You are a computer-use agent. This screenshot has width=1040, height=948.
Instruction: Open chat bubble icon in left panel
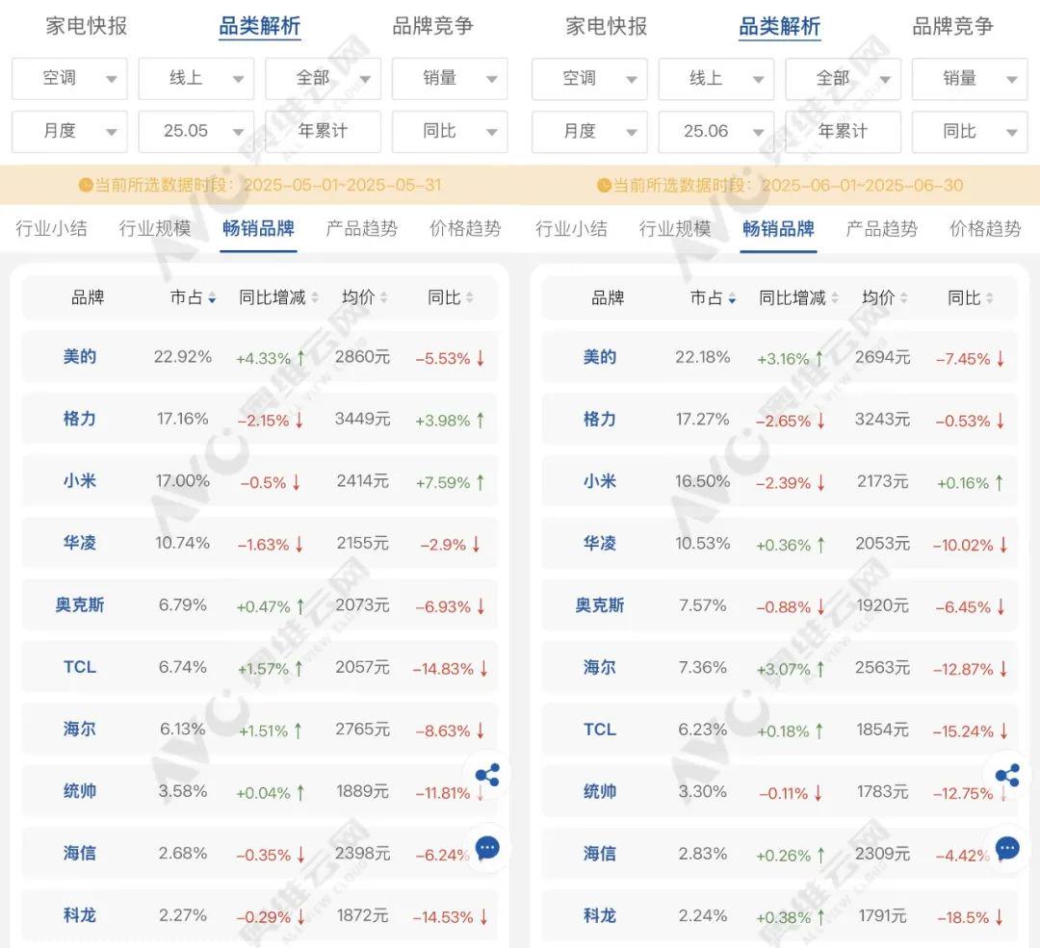click(487, 848)
